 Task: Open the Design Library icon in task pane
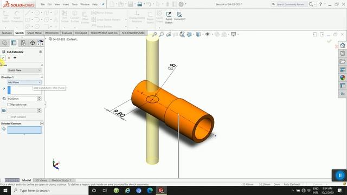click(343, 53)
